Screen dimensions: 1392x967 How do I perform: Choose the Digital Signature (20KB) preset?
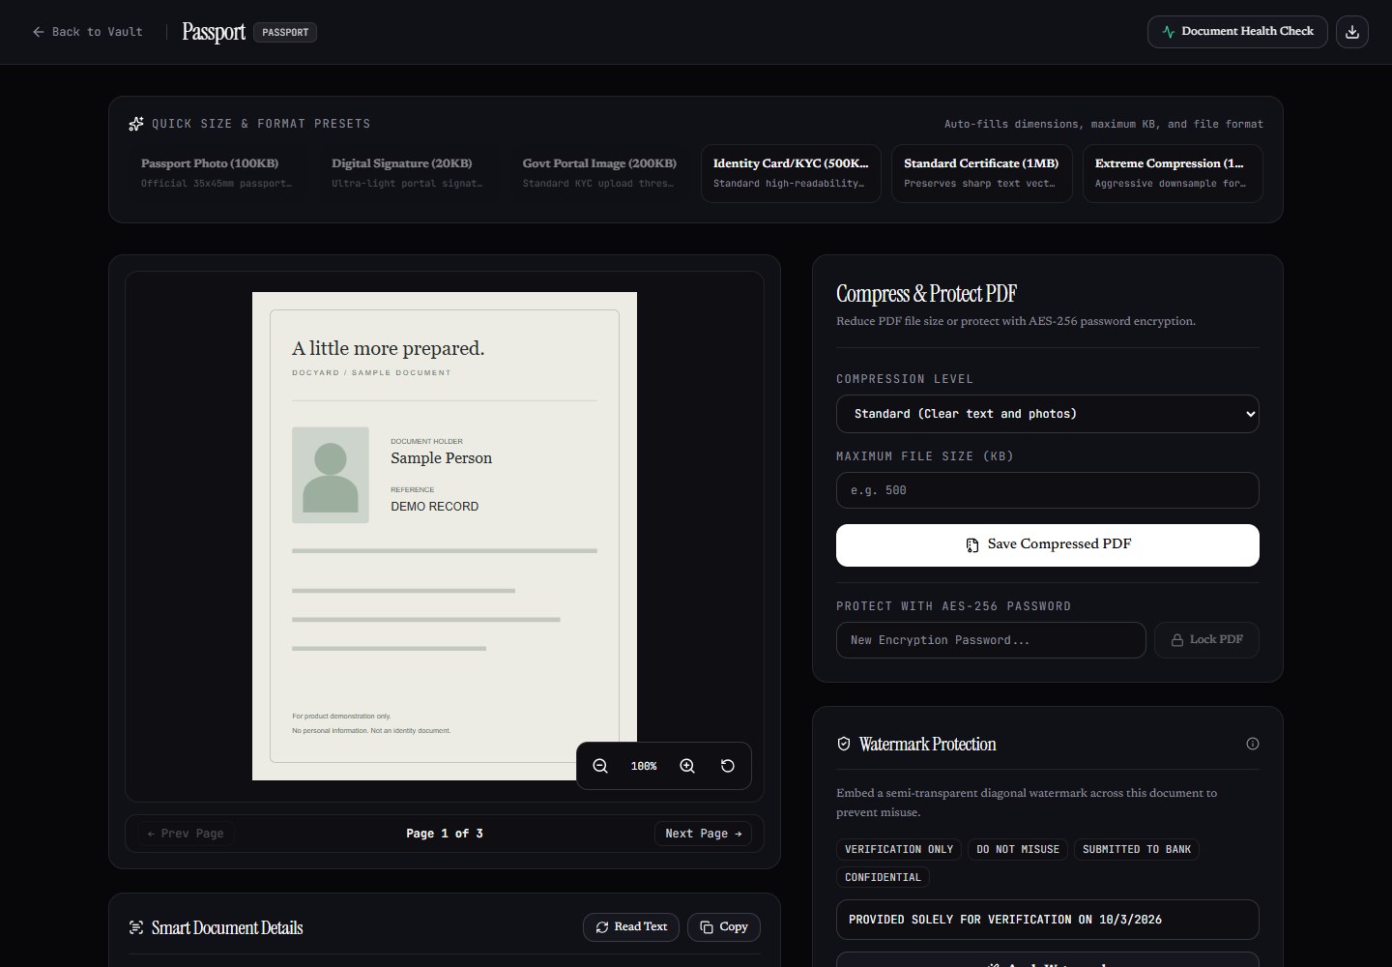408,173
